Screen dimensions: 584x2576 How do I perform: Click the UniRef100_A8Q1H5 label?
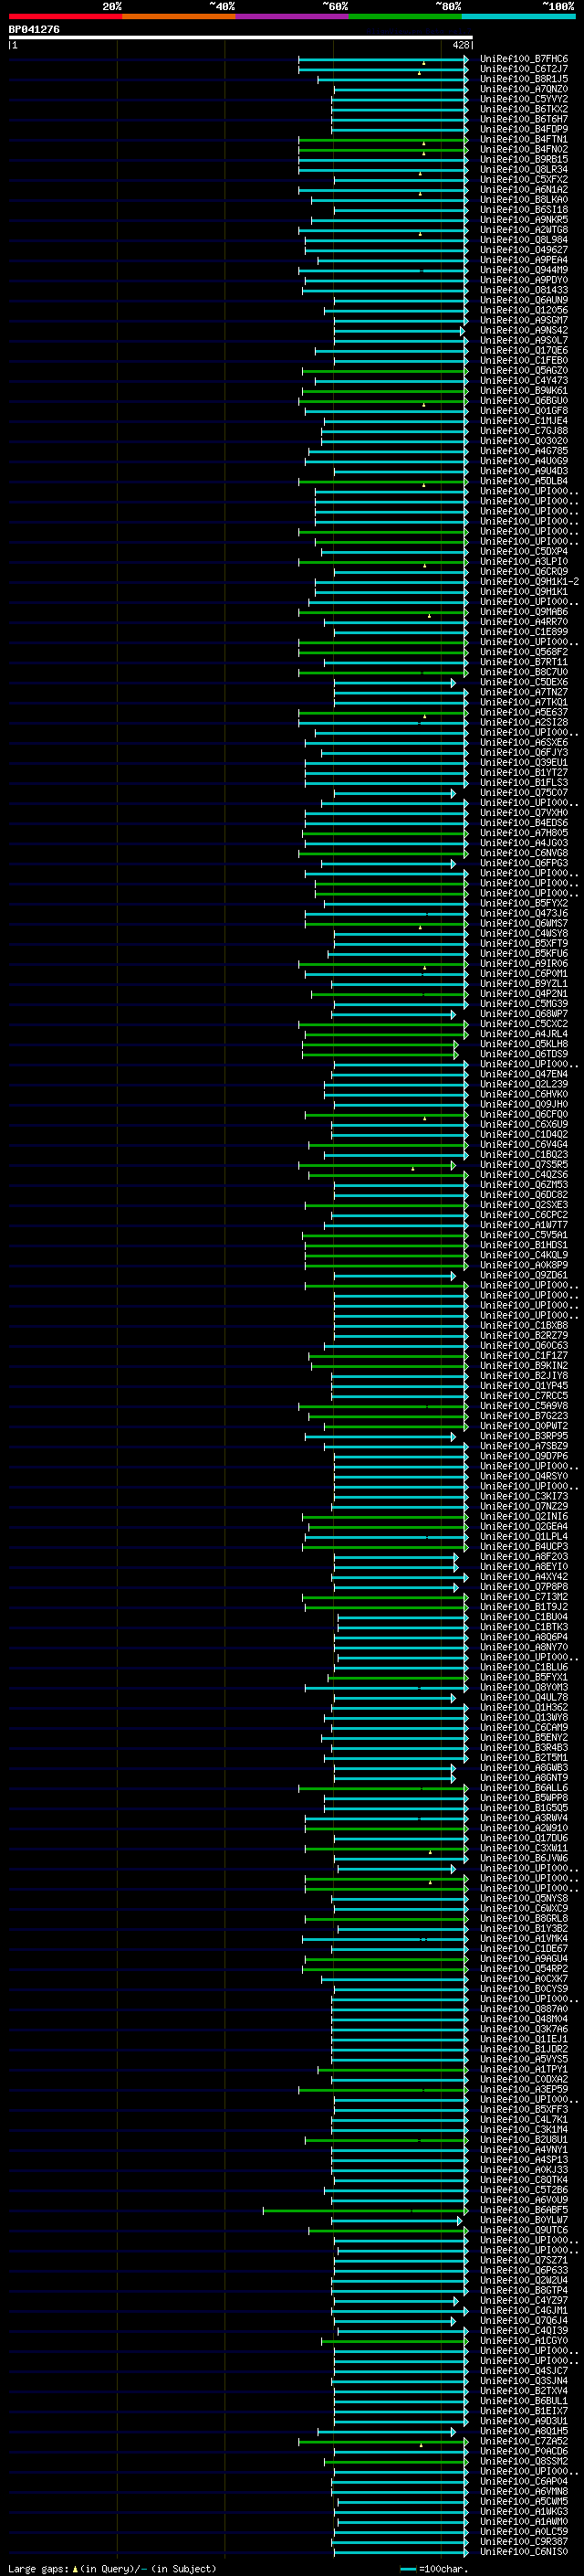524,2431
